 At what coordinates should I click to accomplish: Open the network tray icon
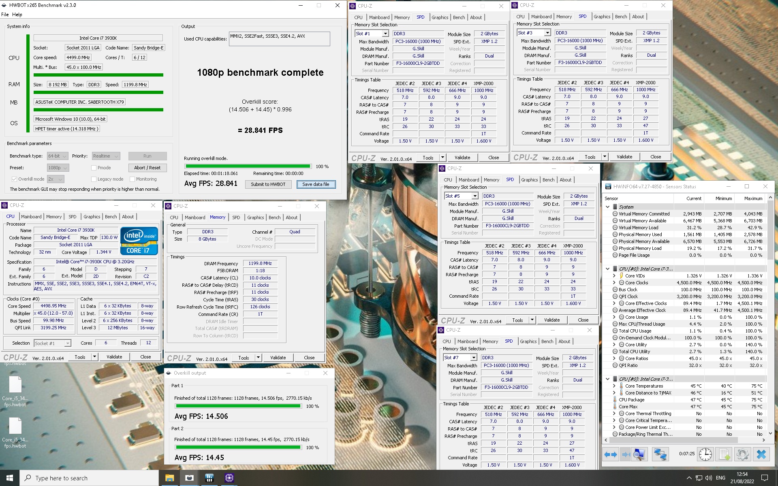[x=699, y=478]
